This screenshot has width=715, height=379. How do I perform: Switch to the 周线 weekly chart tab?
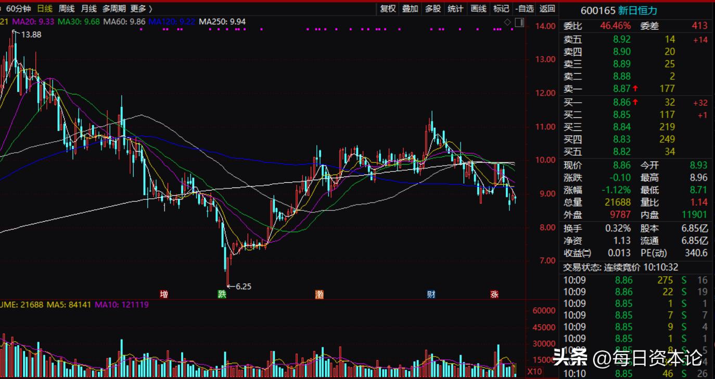coord(67,8)
